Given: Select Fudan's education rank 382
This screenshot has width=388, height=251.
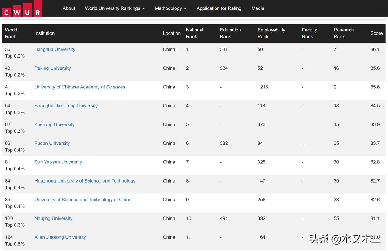Looking at the screenshot, I should tap(224, 143).
